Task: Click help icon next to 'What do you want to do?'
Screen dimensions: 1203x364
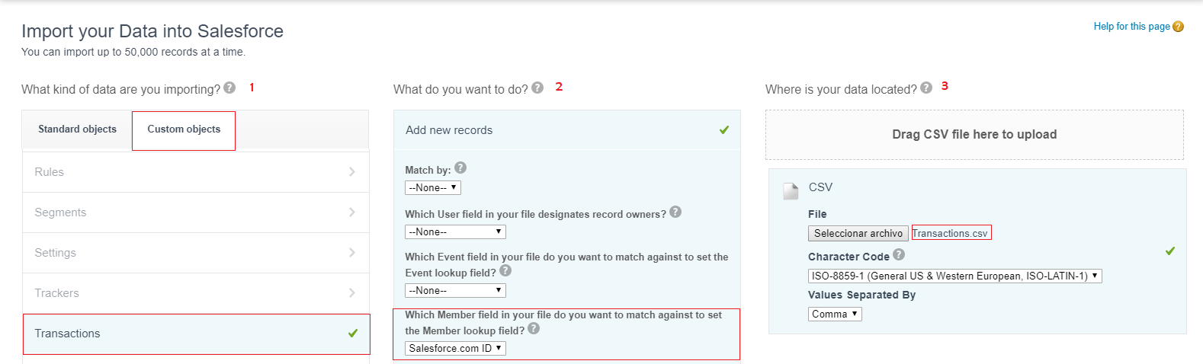Action: (537, 88)
